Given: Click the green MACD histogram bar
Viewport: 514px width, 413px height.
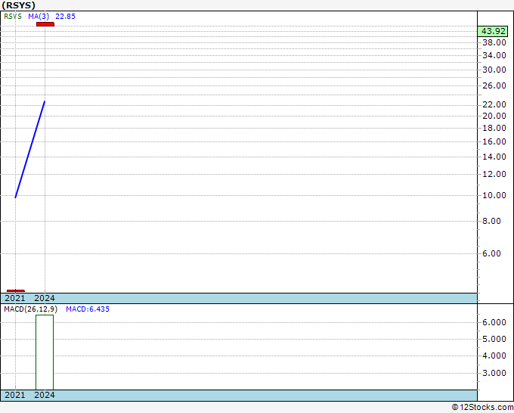Looking at the screenshot, I should coord(45,352).
